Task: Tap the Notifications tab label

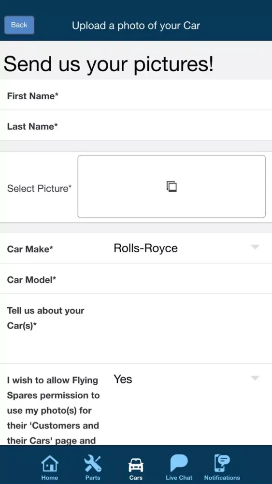Action: (222, 478)
